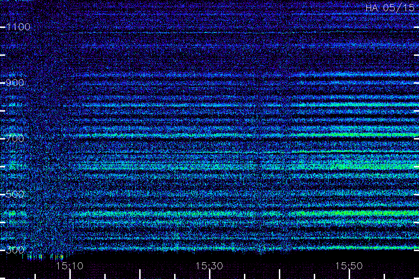Click the 15:10 time axis label

click(70, 266)
